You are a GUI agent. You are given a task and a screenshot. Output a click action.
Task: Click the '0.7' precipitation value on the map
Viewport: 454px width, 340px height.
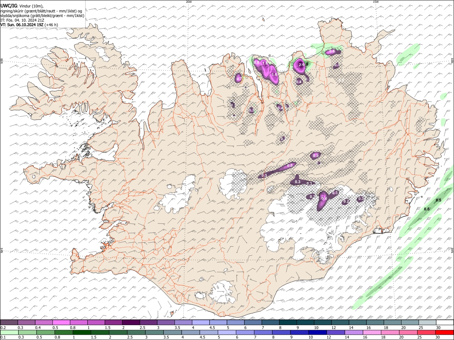(x=238, y=78)
